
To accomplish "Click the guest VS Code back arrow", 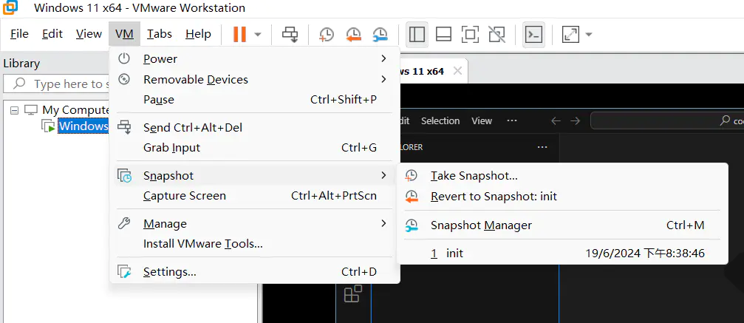I will coord(556,120).
